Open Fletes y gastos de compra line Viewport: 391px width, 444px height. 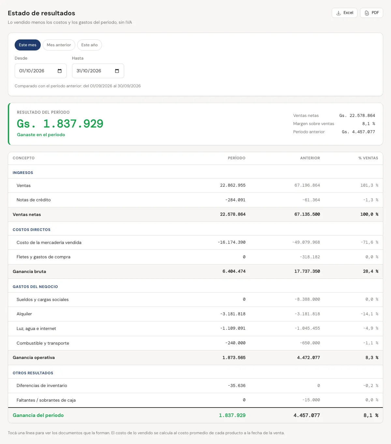pyautogui.click(x=195, y=257)
